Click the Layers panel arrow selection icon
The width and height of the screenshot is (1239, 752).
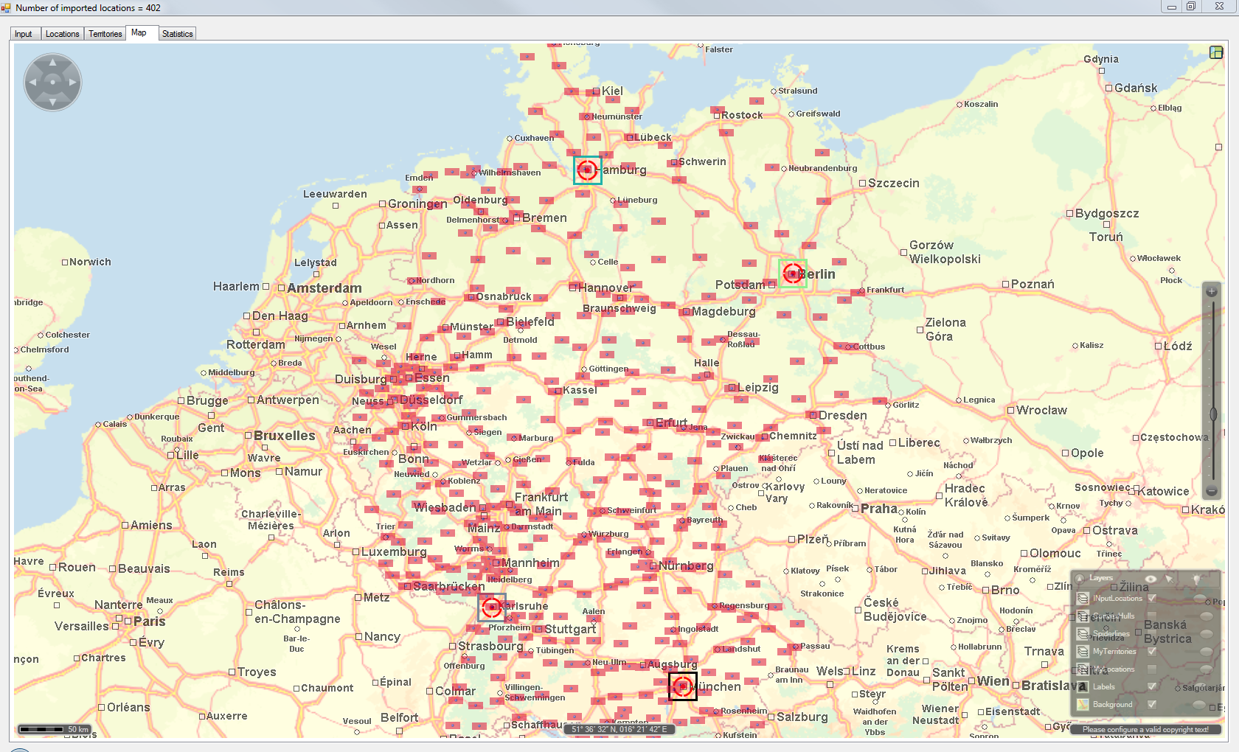pos(1170,579)
